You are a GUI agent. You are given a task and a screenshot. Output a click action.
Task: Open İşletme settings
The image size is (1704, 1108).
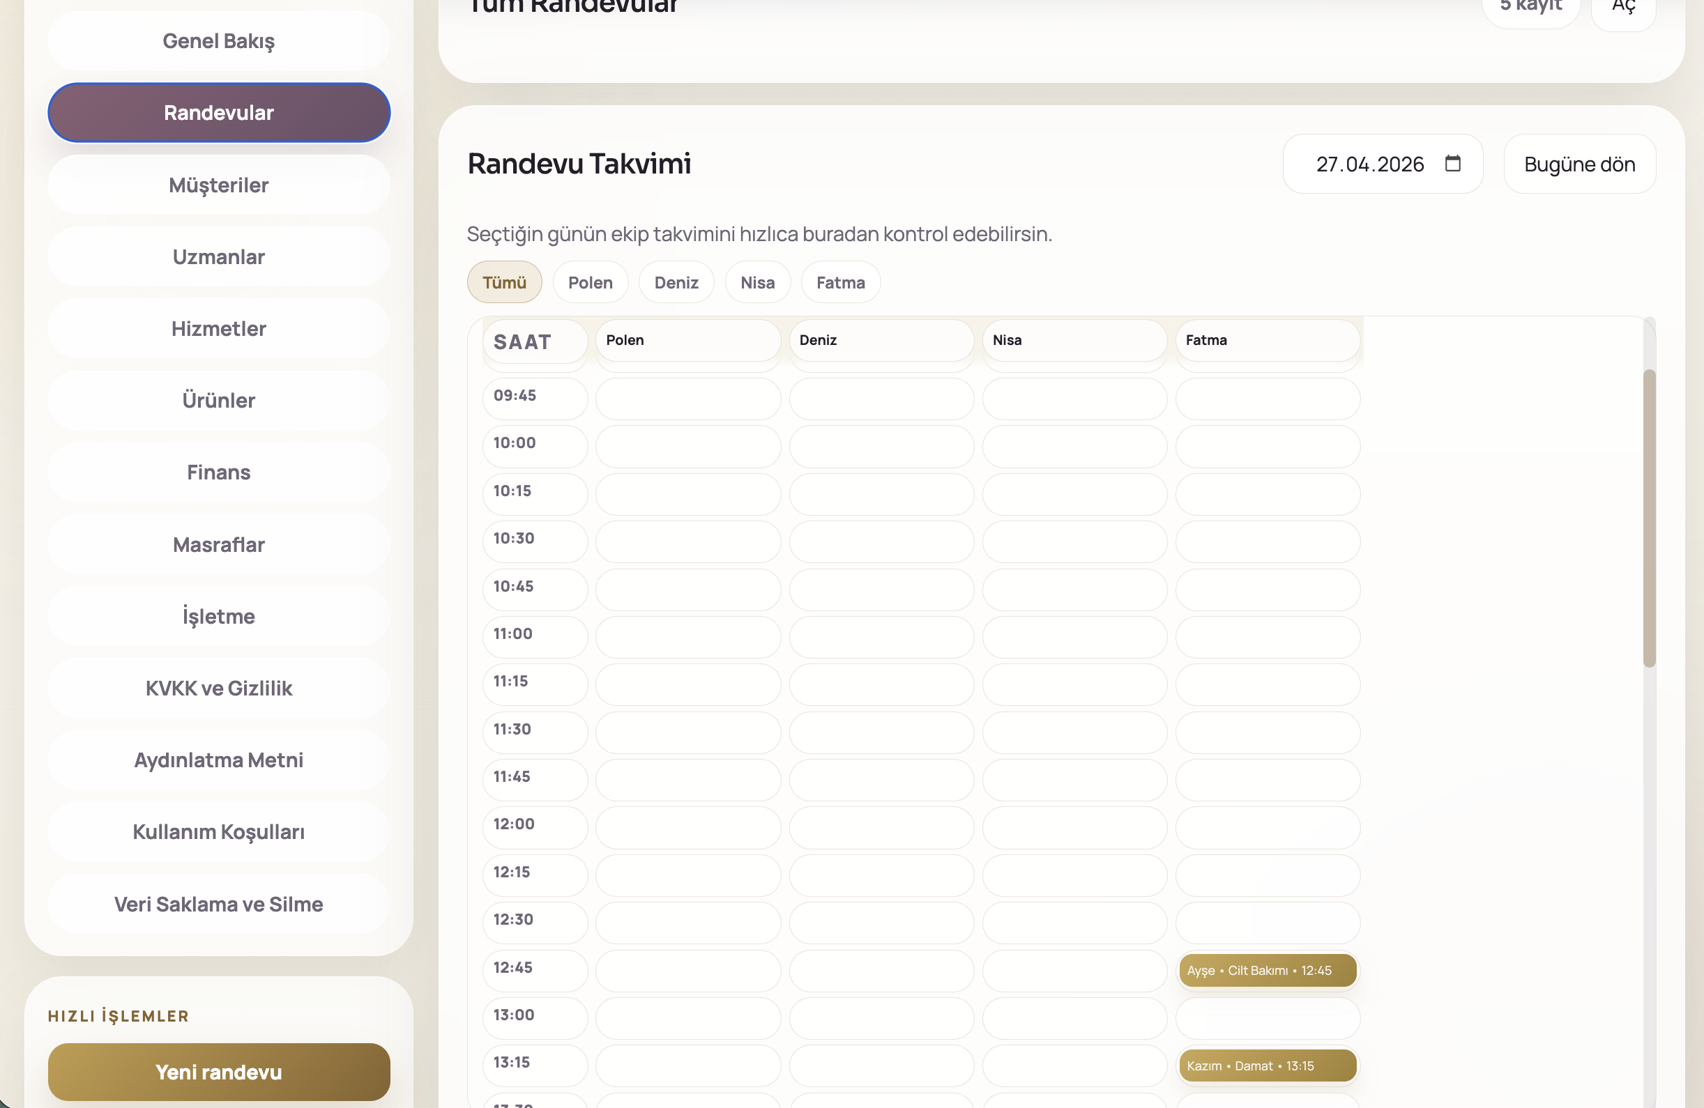(219, 616)
